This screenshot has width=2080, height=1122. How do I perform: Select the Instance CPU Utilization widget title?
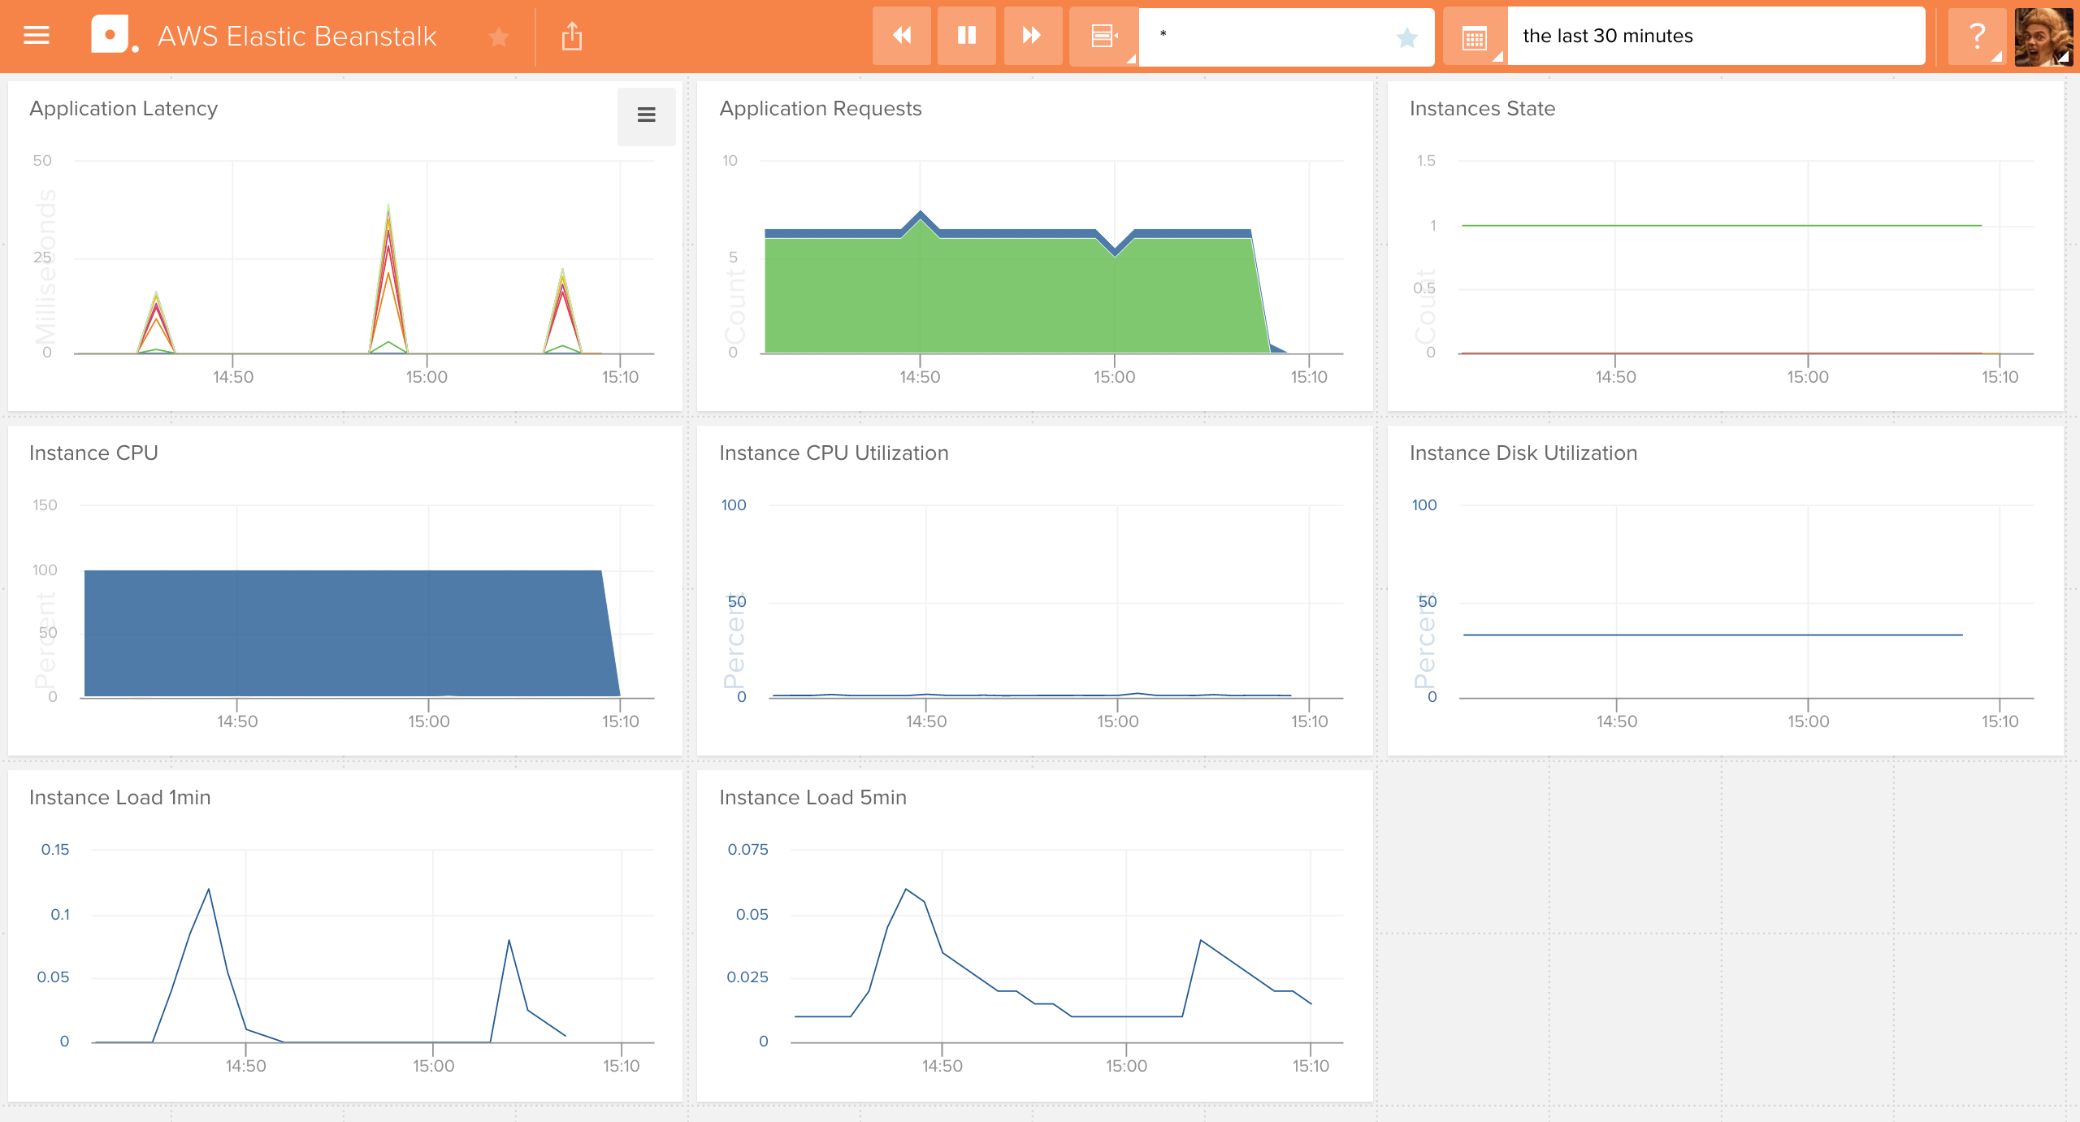point(834,453)
